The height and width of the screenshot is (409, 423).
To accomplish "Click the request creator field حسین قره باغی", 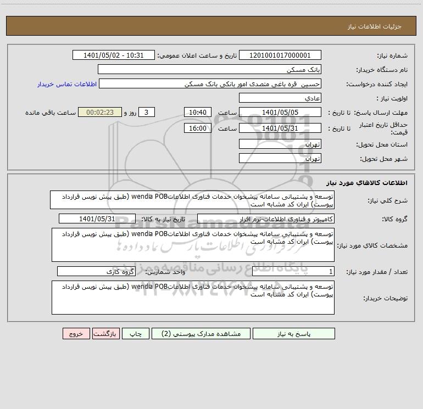I will coord(210,83).
